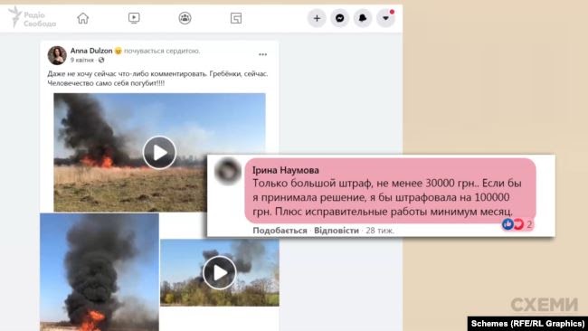Click Відповісти to reply to comment

click(337, 231)
